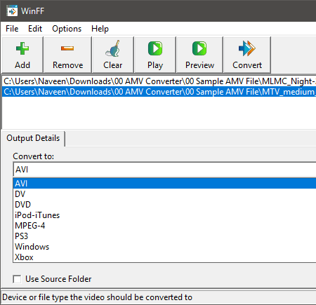Open the Options menu
The image size is (316, 305).
pos(67,29)
